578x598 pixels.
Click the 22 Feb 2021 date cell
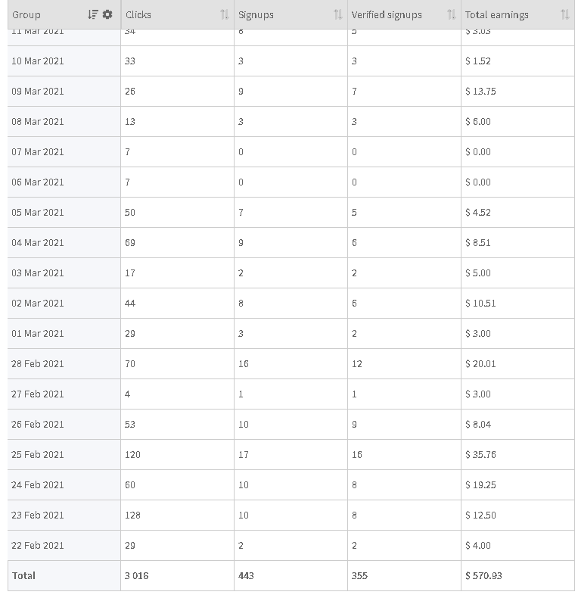click(x=64, y=546)
